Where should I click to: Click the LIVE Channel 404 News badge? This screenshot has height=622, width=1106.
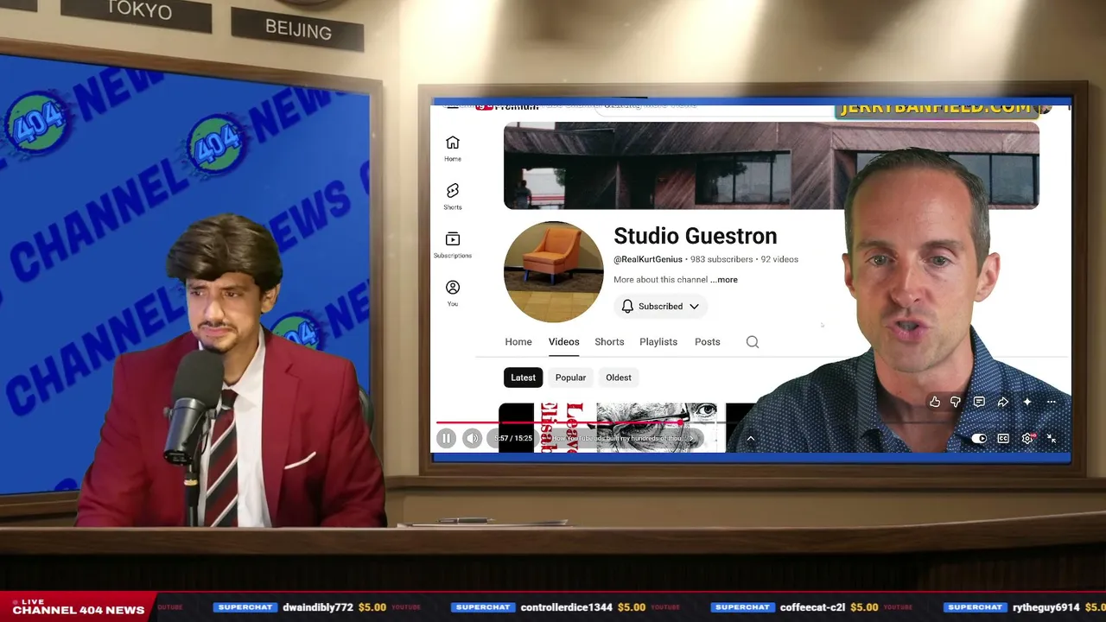[78, 607]
